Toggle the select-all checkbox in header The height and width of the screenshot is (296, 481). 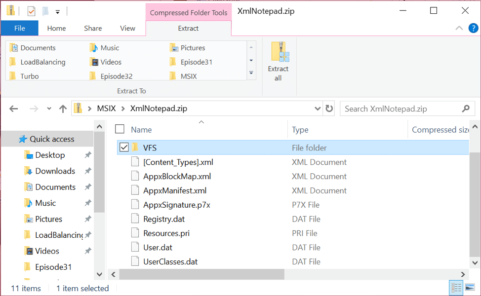click(x=120, y=129)
